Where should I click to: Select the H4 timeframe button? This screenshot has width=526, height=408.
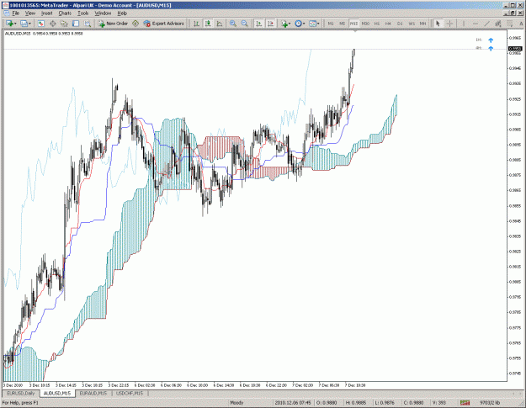tap(388, 24)
